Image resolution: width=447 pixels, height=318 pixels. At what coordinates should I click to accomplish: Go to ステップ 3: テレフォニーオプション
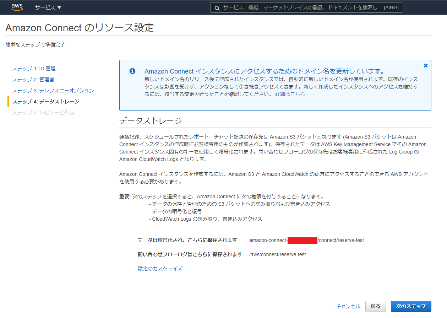pos(53,91)
